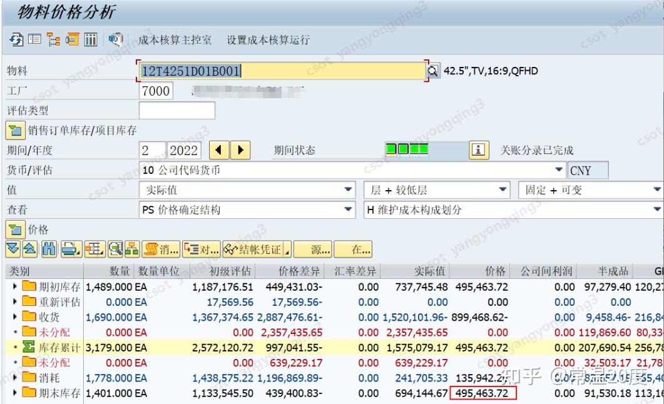Image resolution: width=664 pixels, height=404 pixels.
Task: Open the detail display icon
Action: click(x=33, y=39)
